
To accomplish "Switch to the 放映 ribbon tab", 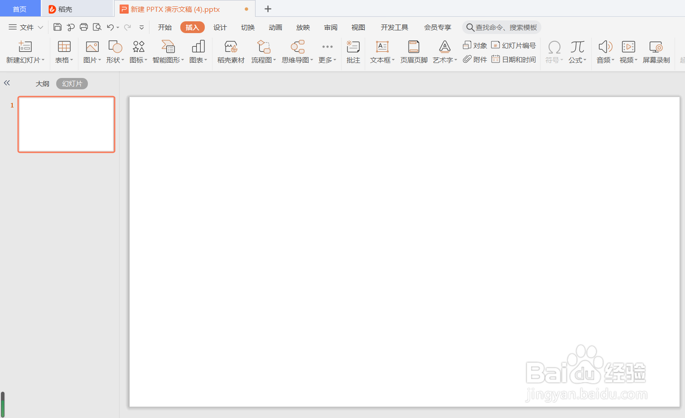I will 303,27.
